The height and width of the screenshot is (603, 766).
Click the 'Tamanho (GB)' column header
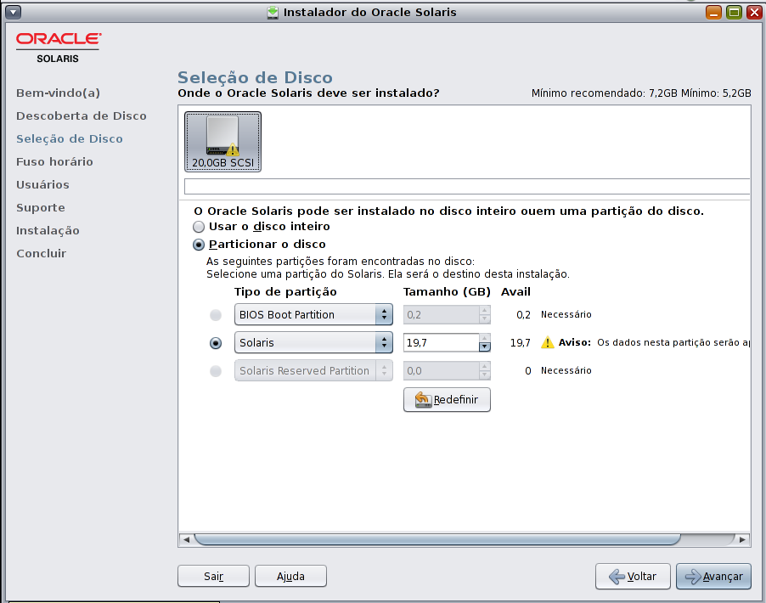pos(447,291)
